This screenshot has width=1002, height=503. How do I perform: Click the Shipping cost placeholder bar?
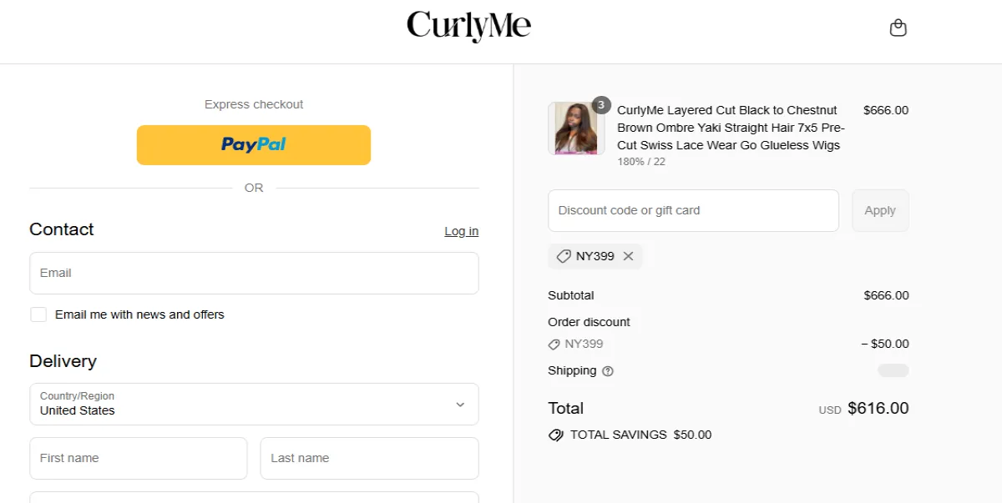[x=893, y=370]
